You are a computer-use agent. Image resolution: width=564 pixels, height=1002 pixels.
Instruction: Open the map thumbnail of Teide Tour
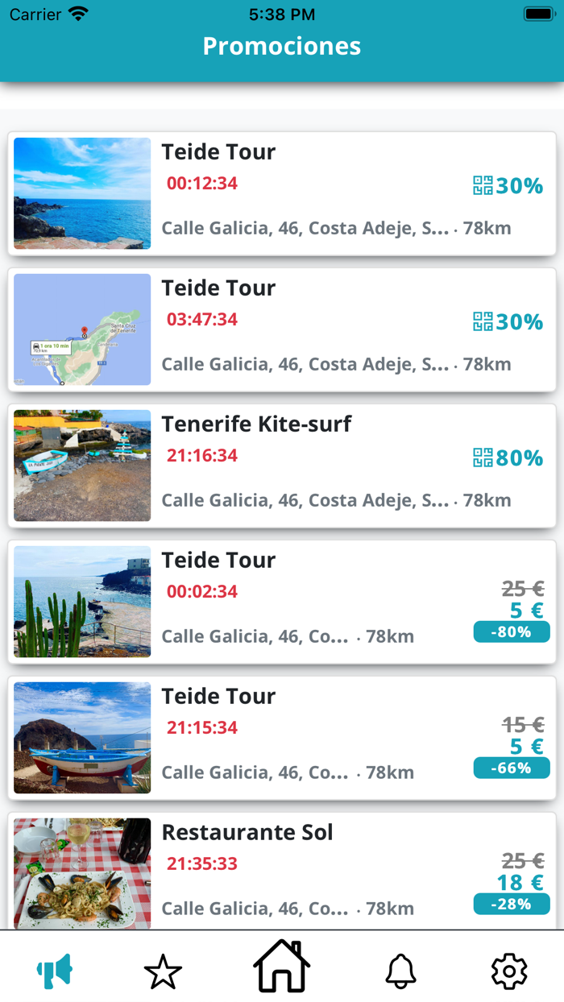point(82,329)
